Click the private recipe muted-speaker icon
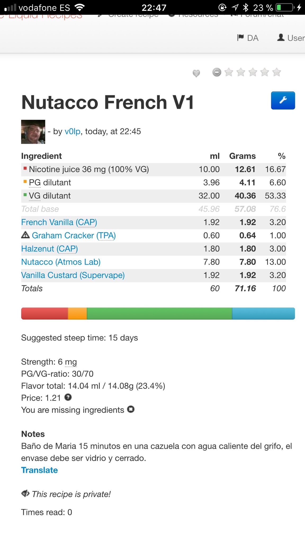This screenshot has width=305, height=542. pyautogui.click(x=25, y=494)
